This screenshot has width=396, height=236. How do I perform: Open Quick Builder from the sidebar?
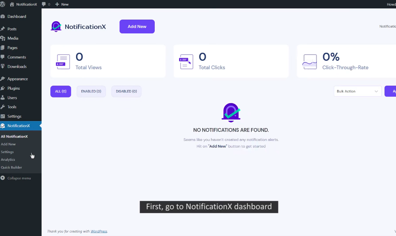tap(11, 167)
